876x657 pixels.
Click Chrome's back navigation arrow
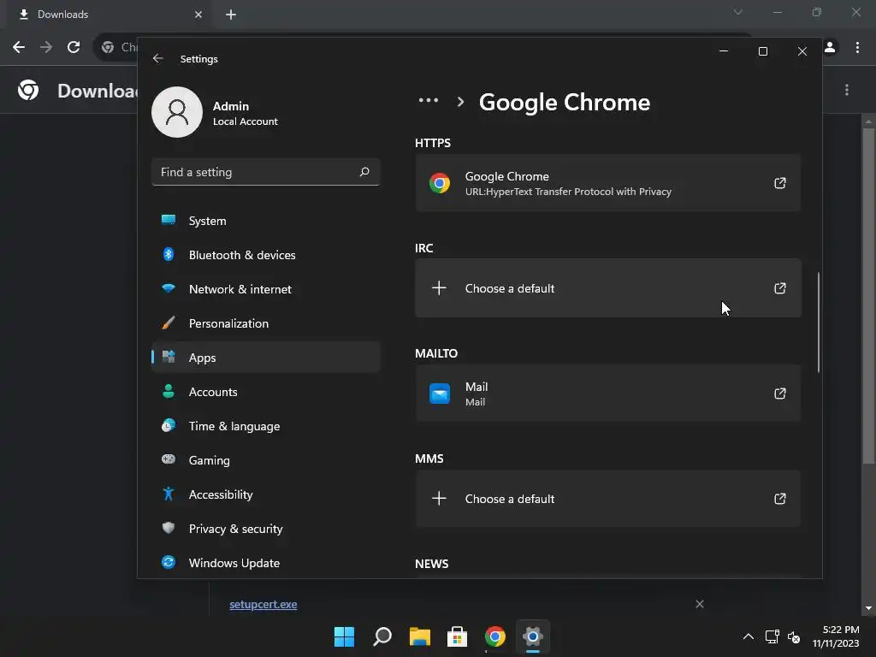click(19, 47)
